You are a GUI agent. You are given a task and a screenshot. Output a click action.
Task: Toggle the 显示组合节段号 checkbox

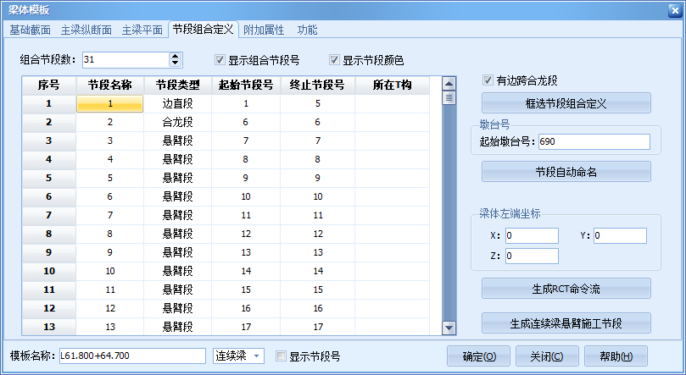point(220,60)
